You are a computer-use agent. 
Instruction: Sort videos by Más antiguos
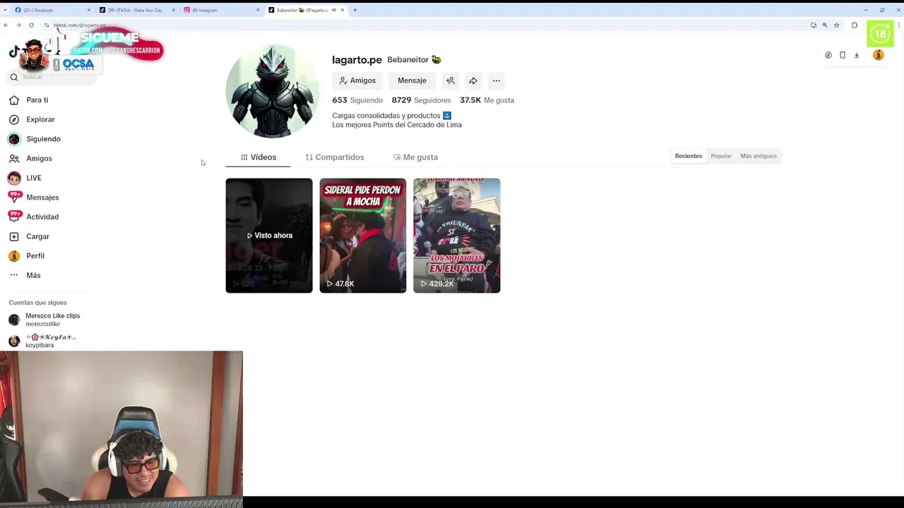pos(759,156)
